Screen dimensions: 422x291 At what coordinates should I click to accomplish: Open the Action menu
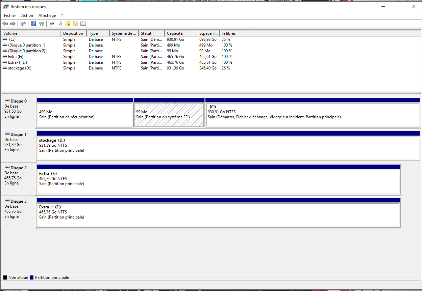(x=27, y=16)
